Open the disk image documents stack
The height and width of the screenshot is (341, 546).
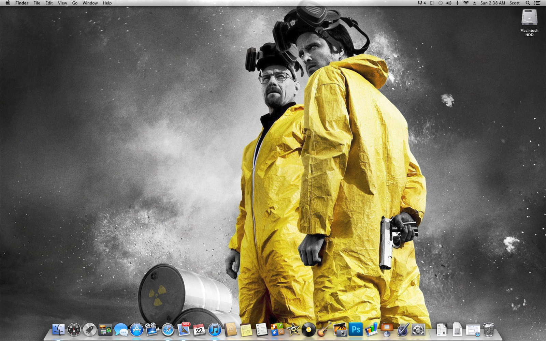coord(457,330)
